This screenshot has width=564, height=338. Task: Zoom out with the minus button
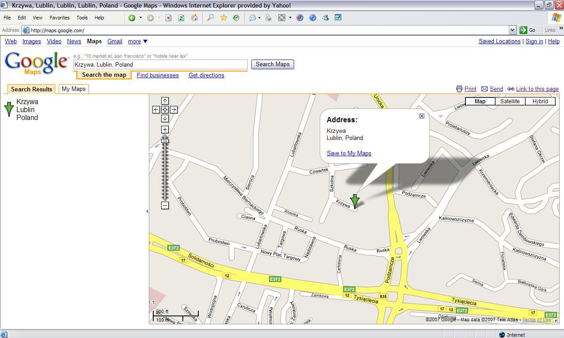(x=165, y=205)
